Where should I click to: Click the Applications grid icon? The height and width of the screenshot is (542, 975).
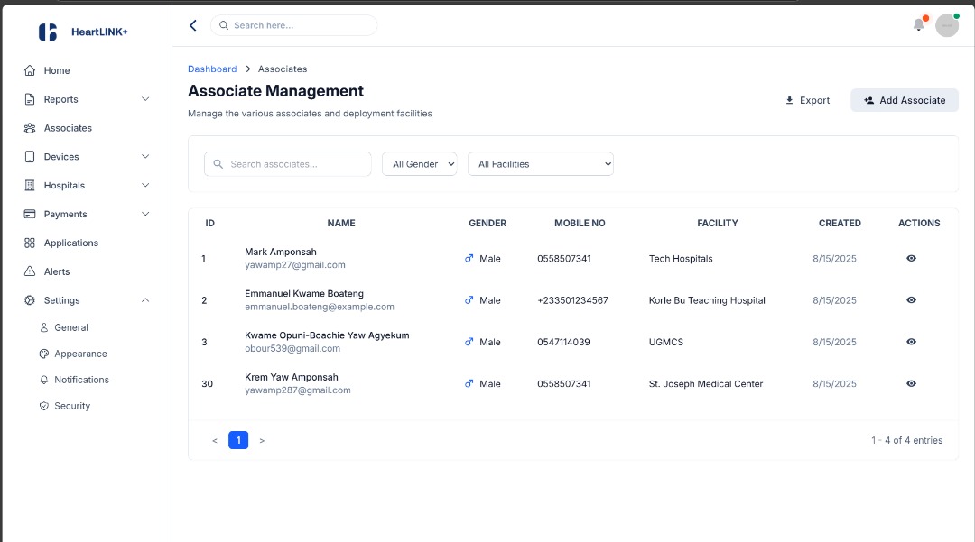pyautogui.click(x=30, y=243)
